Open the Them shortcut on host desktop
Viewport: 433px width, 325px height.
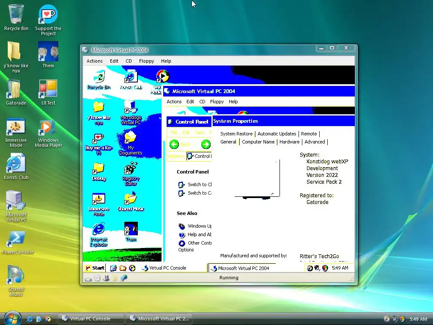[x=48, y=55]
